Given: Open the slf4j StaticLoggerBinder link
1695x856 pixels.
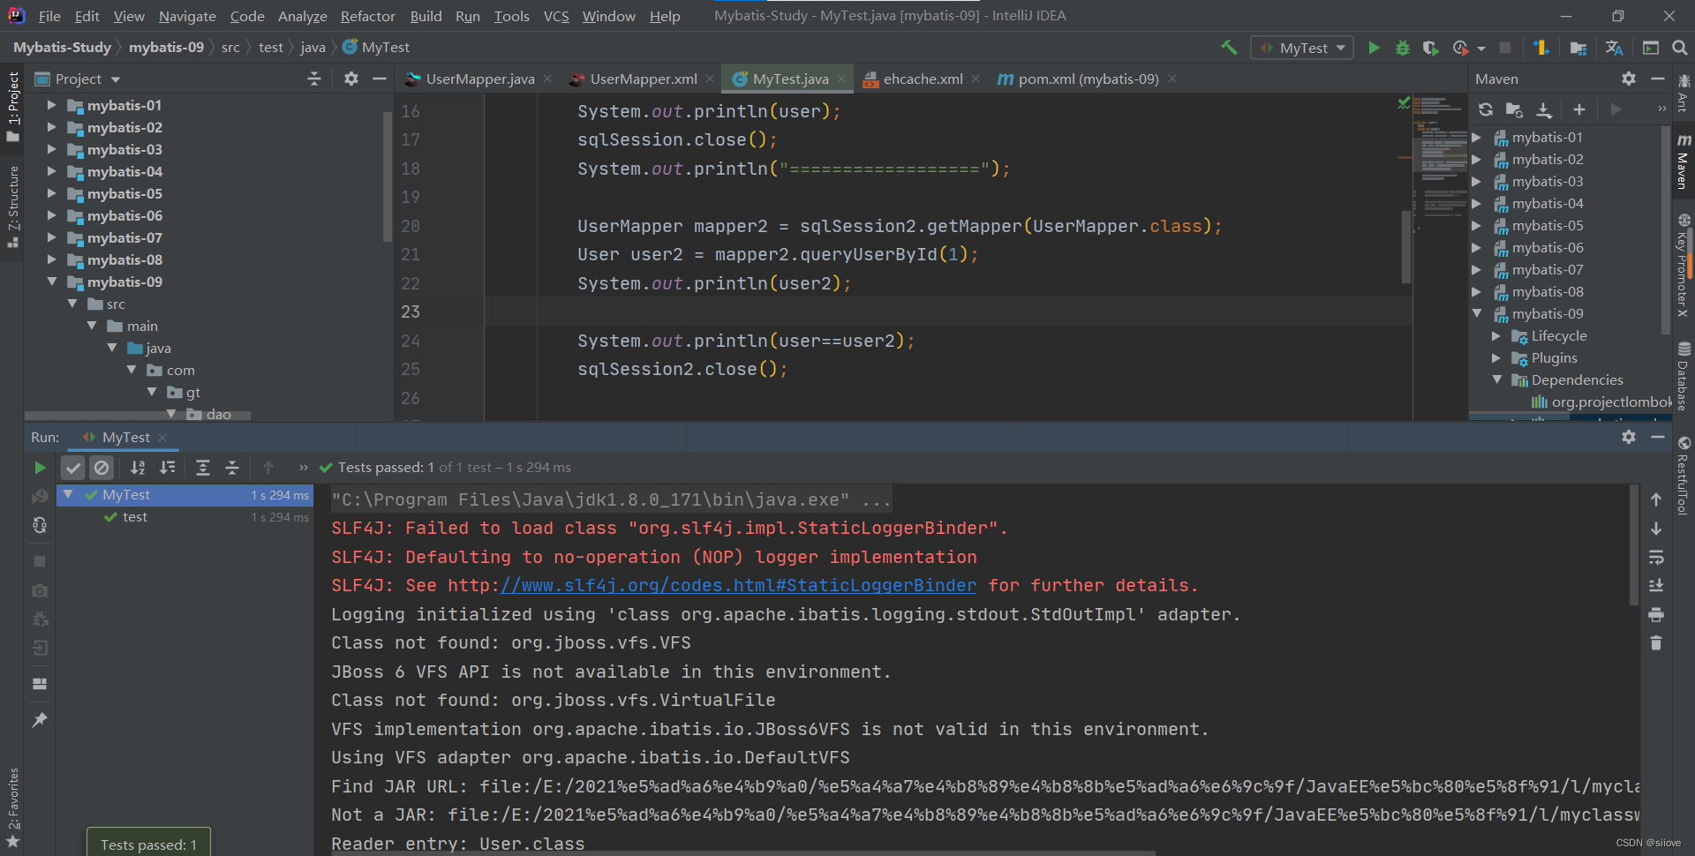Looking at the screenshot, I should click(x=738, y=585).
